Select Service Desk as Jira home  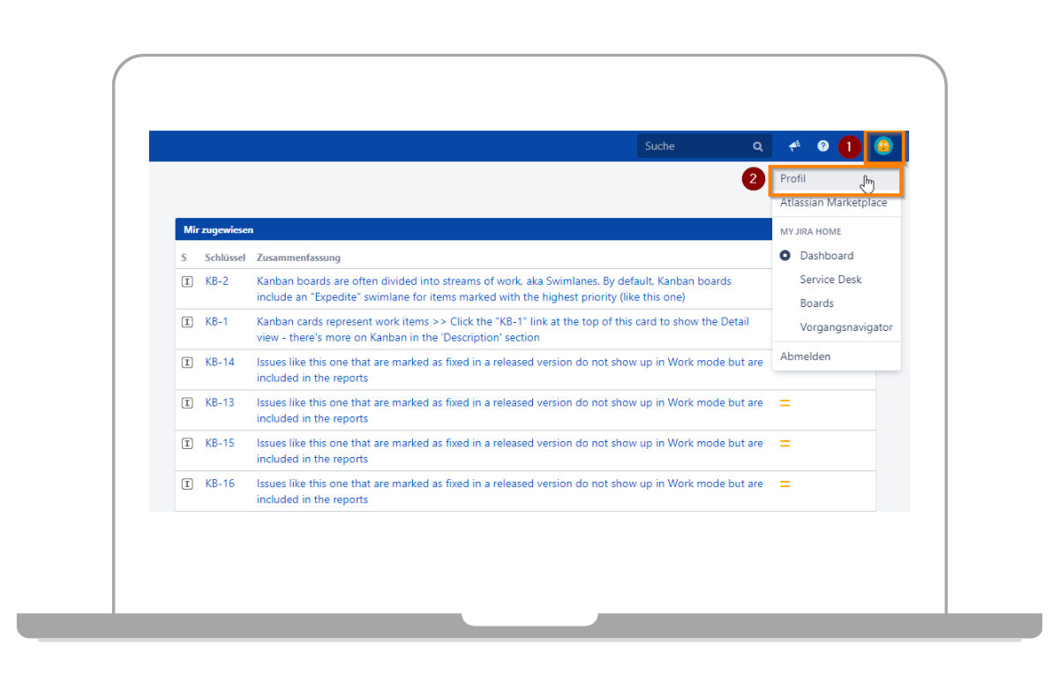[x=830, y=280]
